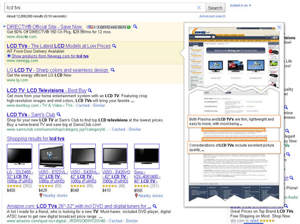Open the 'Shopping results for lcd tvs' link
The height and width of the screenshot is (224, 300).
35,138
